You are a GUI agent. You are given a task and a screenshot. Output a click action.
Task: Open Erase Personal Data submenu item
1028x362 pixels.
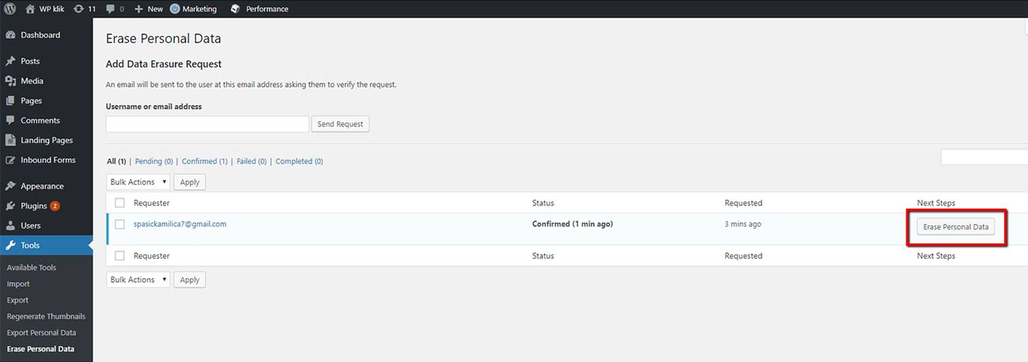(40, 349)
